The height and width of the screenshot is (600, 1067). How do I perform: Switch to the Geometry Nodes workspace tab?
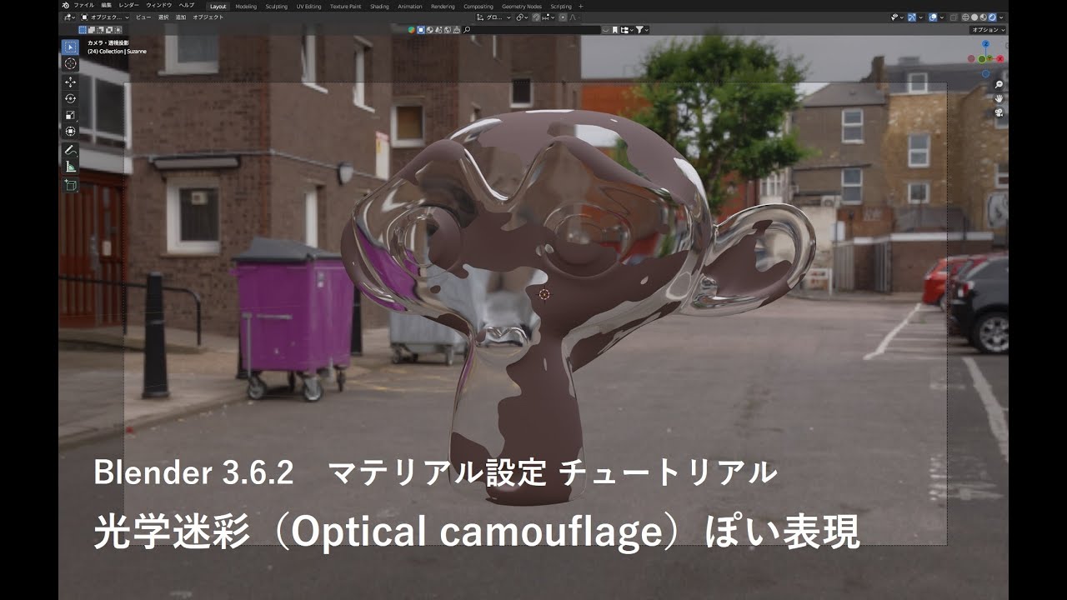(522, 7)
